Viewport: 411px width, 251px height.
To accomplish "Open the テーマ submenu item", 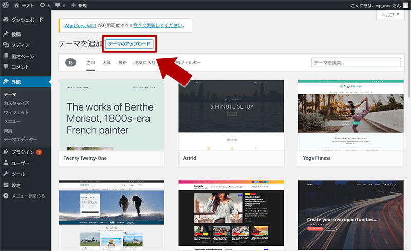I will (10, 94).
